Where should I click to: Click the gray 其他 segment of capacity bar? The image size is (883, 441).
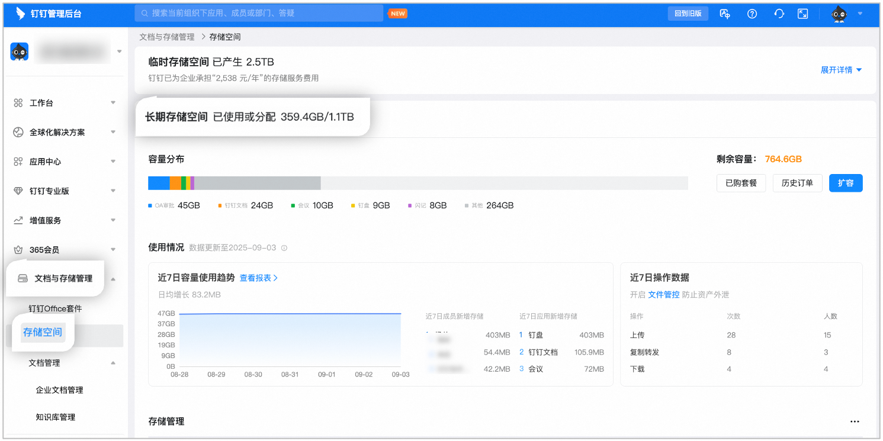[x=258, y=183]
